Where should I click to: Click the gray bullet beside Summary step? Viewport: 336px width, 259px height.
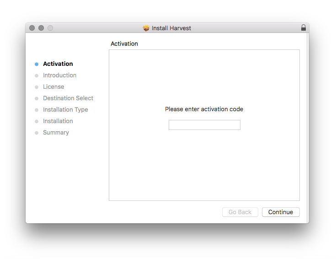[37, 133]
